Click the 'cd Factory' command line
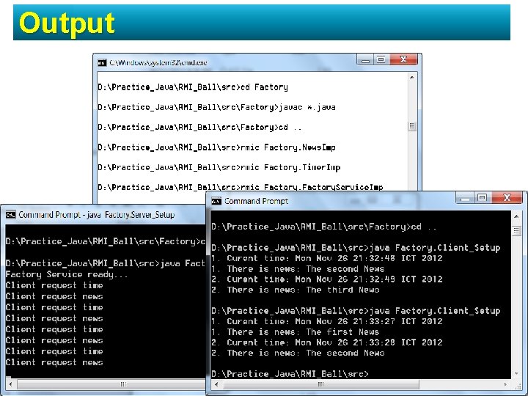 pos(193,87)
